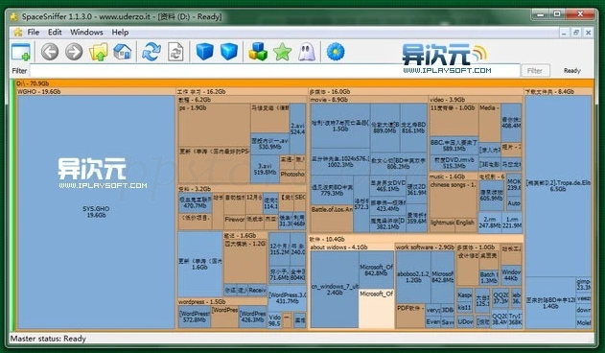Select the cn_windows_7 2.4Gb file block
This screenshot has height=353, width=605.
tap(335, 290)
